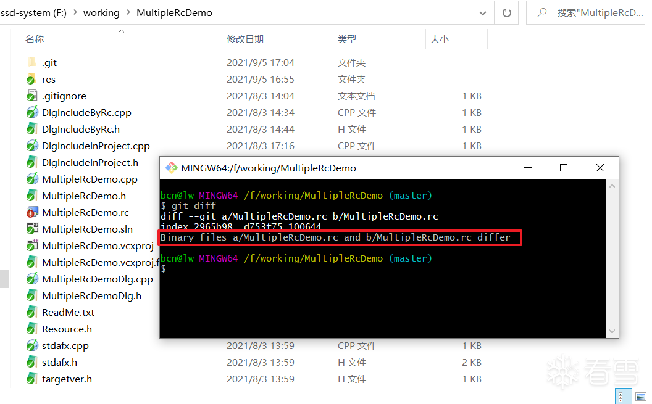Sort files by 类型 column
The width and height of the screenshot is (652, 404).
tap(347, 39)
